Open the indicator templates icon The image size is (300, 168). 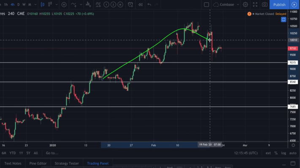point(98,5)
